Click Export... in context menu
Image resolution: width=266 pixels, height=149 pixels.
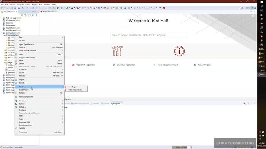tap(39, 83)
